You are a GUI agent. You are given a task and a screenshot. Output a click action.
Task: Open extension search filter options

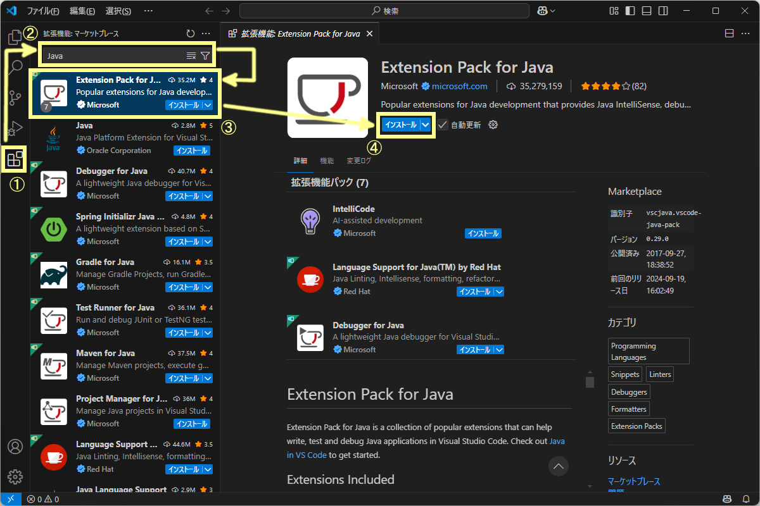(x=205, y=56)
